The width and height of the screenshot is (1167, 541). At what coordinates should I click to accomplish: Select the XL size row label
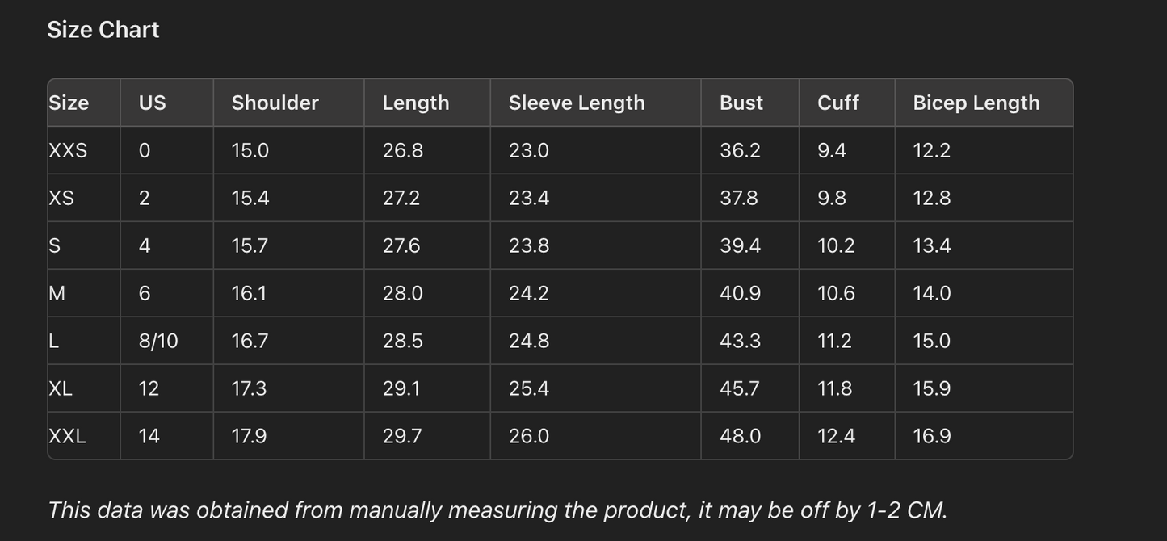(61, 388)
